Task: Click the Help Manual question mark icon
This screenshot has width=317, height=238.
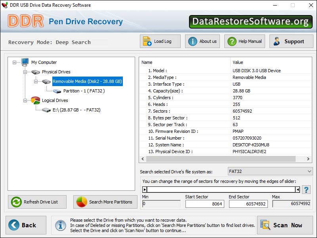Action: click(x=232, y=41)
